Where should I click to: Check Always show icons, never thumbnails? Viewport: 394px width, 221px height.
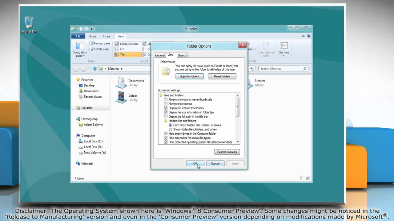166,99
